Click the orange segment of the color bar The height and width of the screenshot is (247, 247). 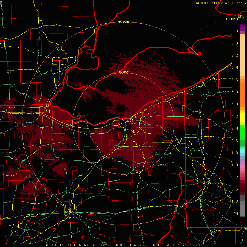tap(242, 94)
